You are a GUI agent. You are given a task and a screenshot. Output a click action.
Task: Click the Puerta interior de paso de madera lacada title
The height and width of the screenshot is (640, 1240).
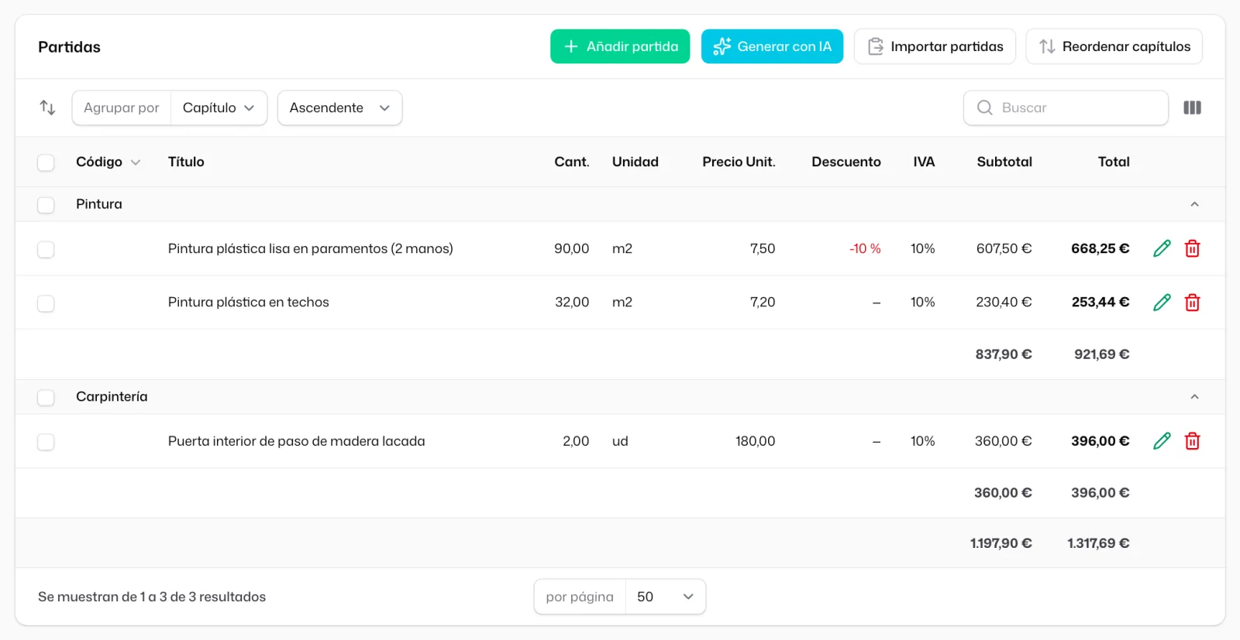click(296, 441)
